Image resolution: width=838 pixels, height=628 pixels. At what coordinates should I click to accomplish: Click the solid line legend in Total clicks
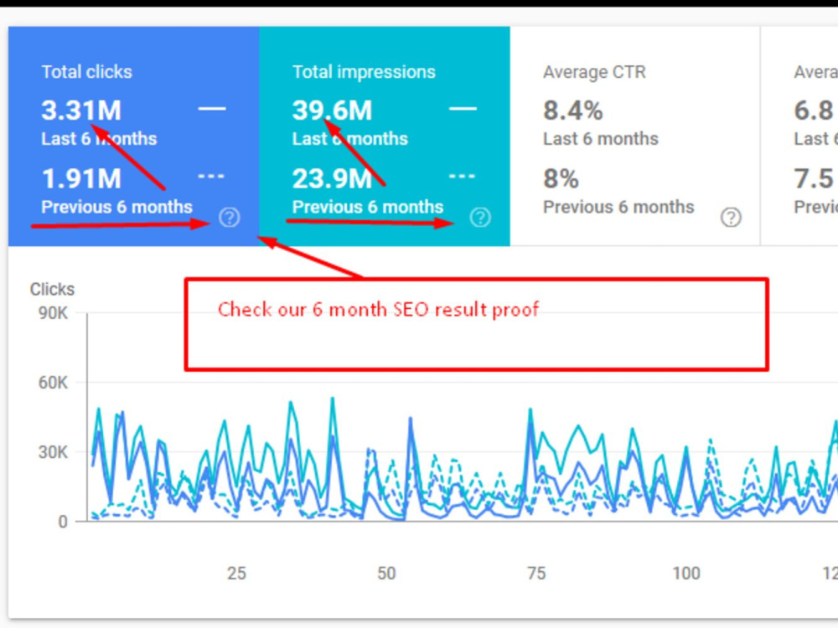[x=212, y=109]
